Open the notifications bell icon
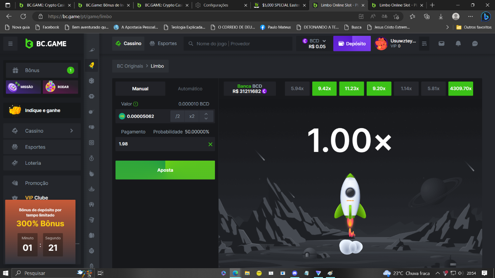This screenshot has height=278, width=495. 458,44
